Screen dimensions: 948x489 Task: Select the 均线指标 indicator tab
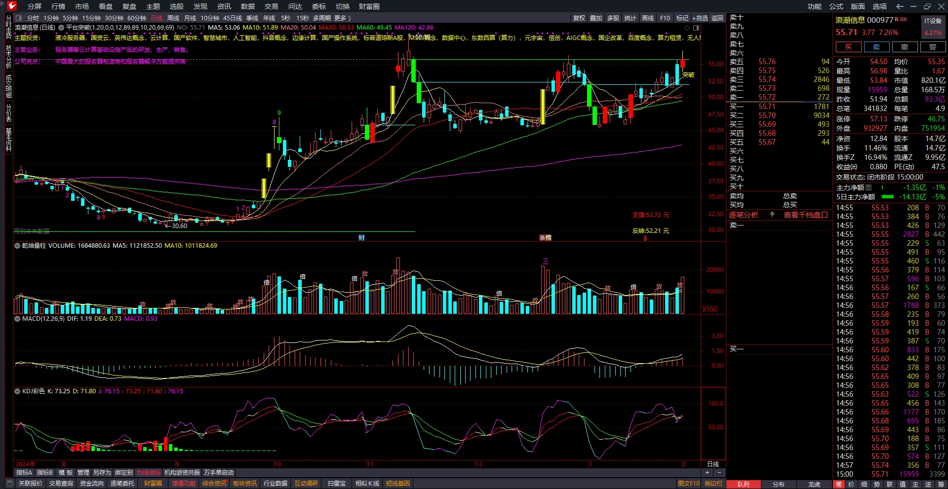[x=149, y=473]
